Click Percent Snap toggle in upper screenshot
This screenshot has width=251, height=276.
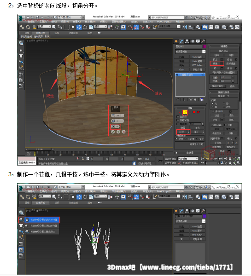(x=142, y=27)
